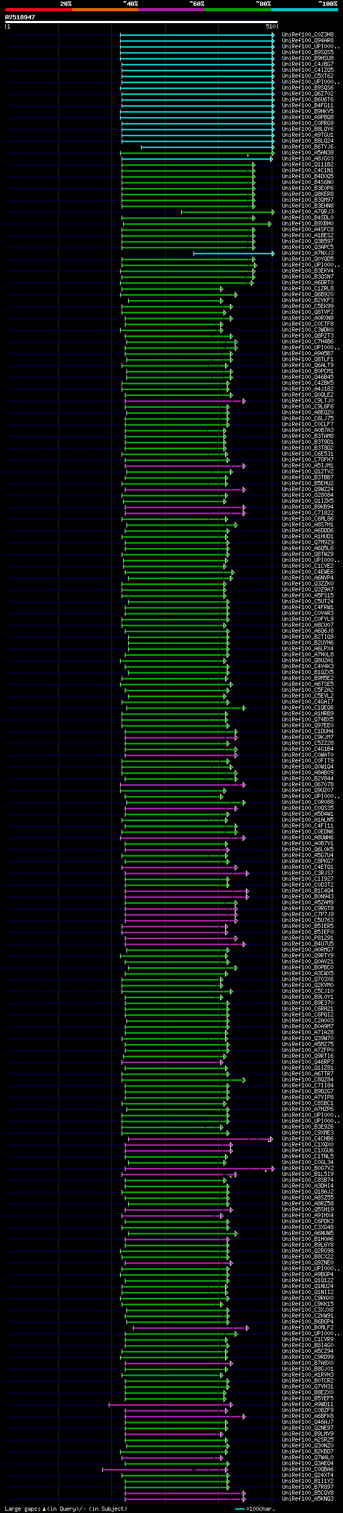This screenshot has height=1513, width=343.
Task: Click the green alignment bar for UniRef100_Q111B2
Action: pyautogui.click(x=188, y=164)
